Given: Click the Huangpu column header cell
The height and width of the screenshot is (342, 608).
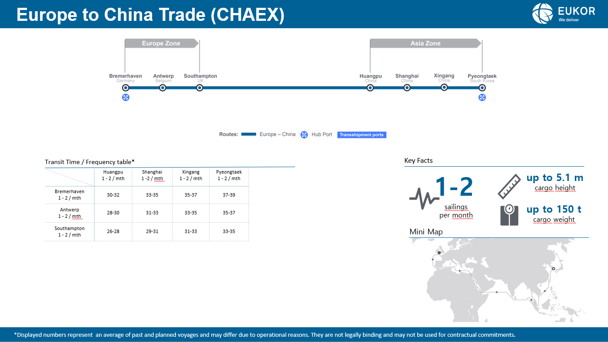Looking at the screenshot, I should (113, 177).
